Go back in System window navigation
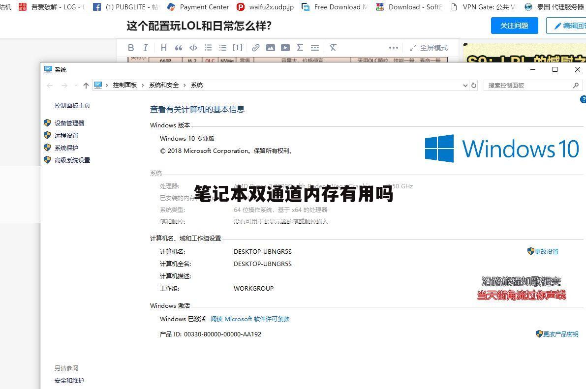The image size is (586, 389). pos(50,86)
